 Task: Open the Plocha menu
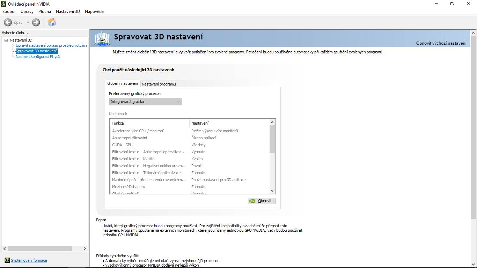pos(45,12)
